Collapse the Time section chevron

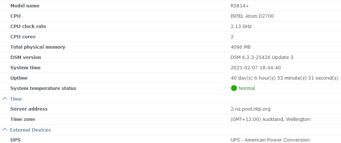5,99
